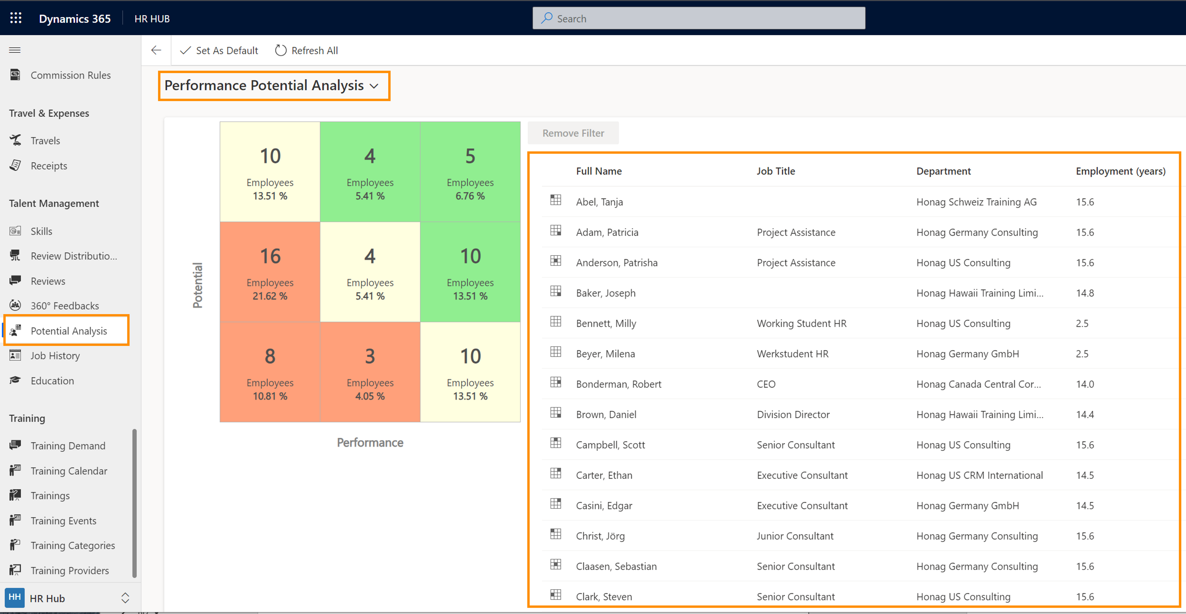Viewport: 1186px width, 614px height.
Task: Select the red 16 Employees matrix cell
Action: point(270,271)
